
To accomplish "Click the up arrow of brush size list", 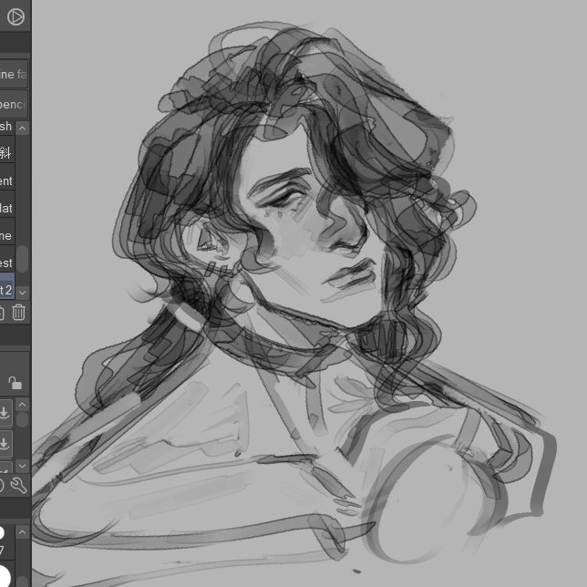I will pyautogui.click(x=23, y=532).
